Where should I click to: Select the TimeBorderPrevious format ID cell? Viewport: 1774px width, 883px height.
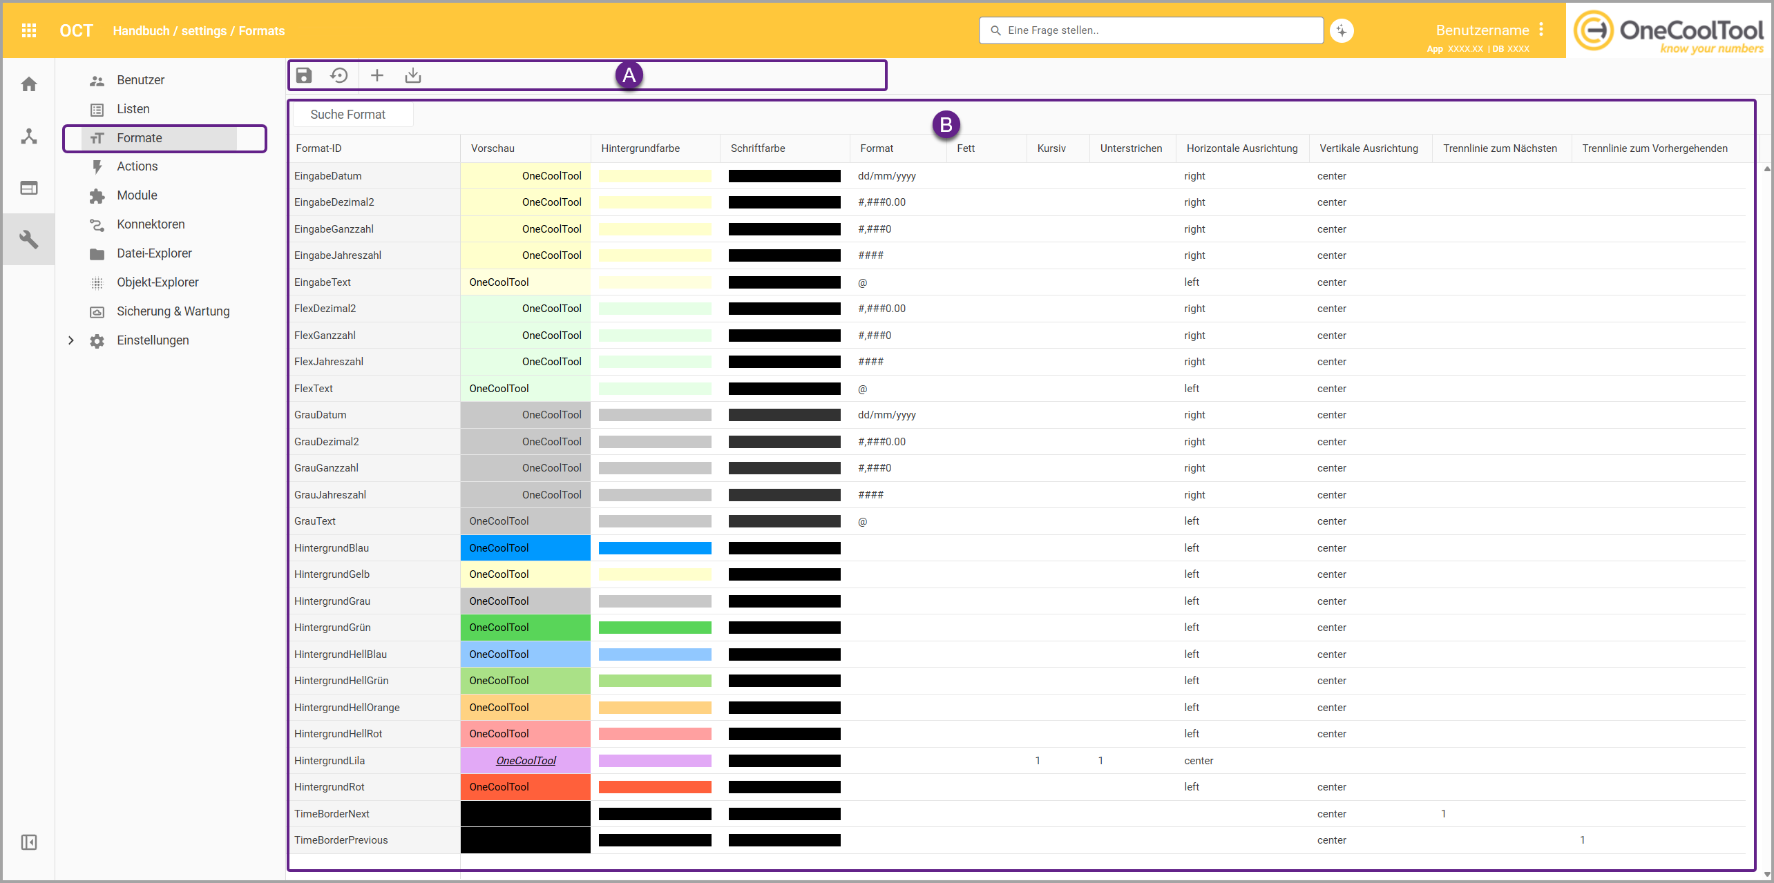[375, 840]
